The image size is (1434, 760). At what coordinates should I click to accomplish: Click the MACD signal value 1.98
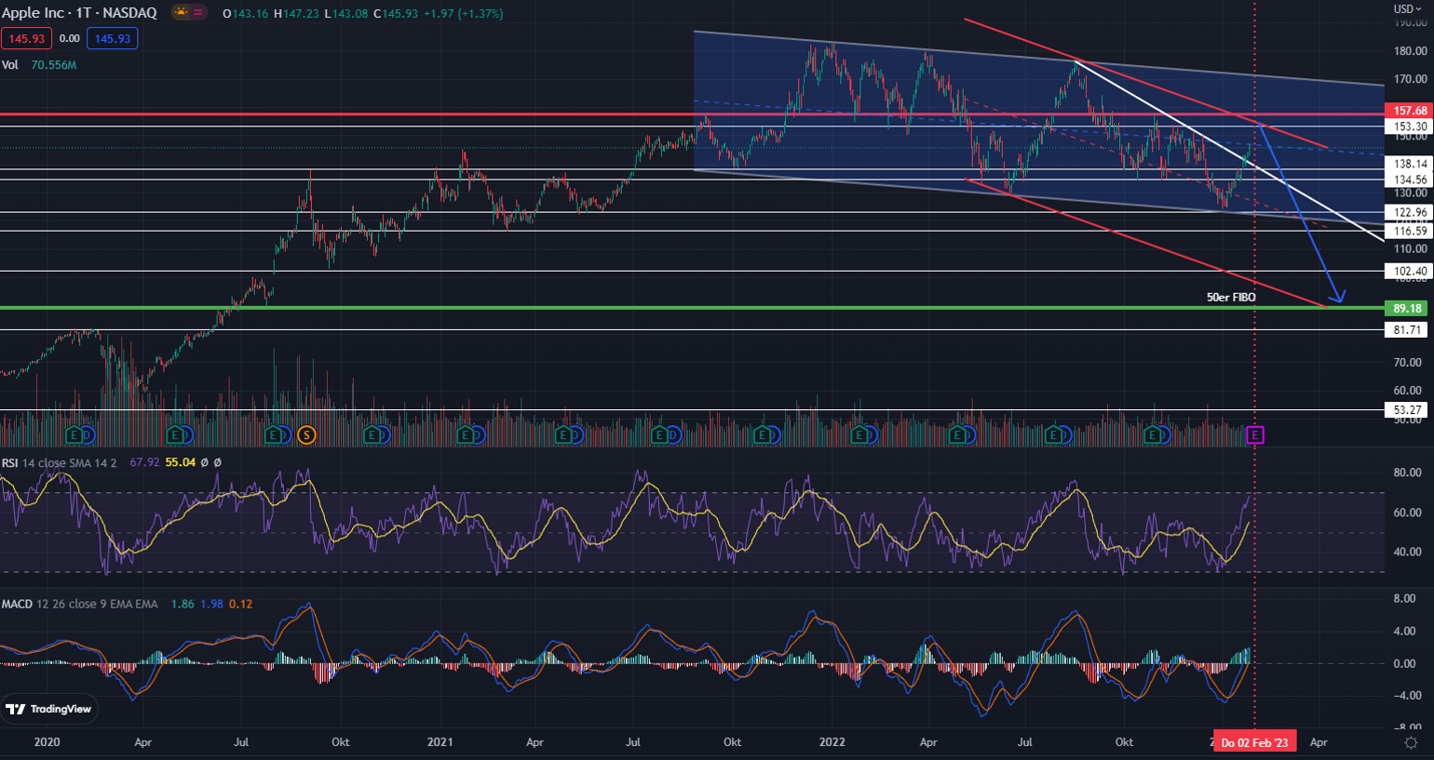tap(211, 604)
